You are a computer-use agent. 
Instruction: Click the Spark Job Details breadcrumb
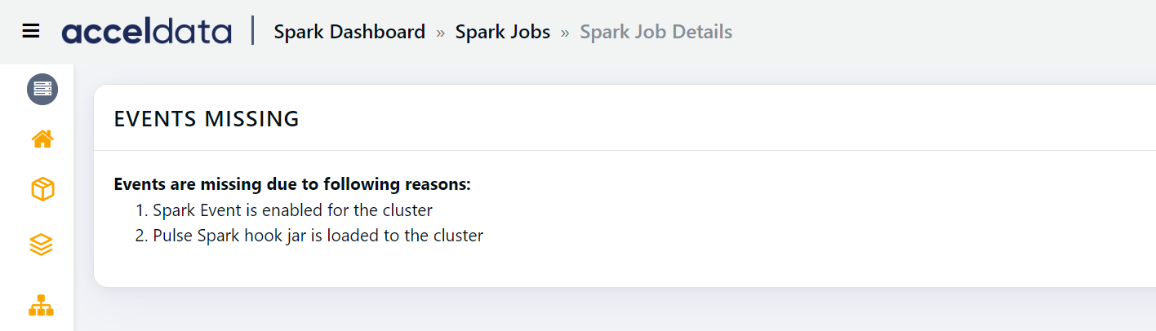[656, 32]
